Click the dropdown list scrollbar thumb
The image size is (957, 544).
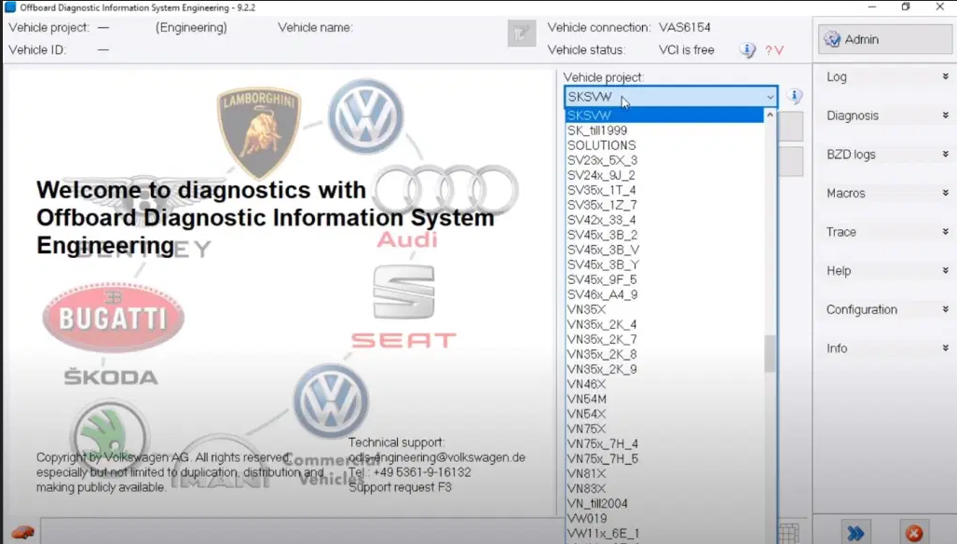click(770, 353)
